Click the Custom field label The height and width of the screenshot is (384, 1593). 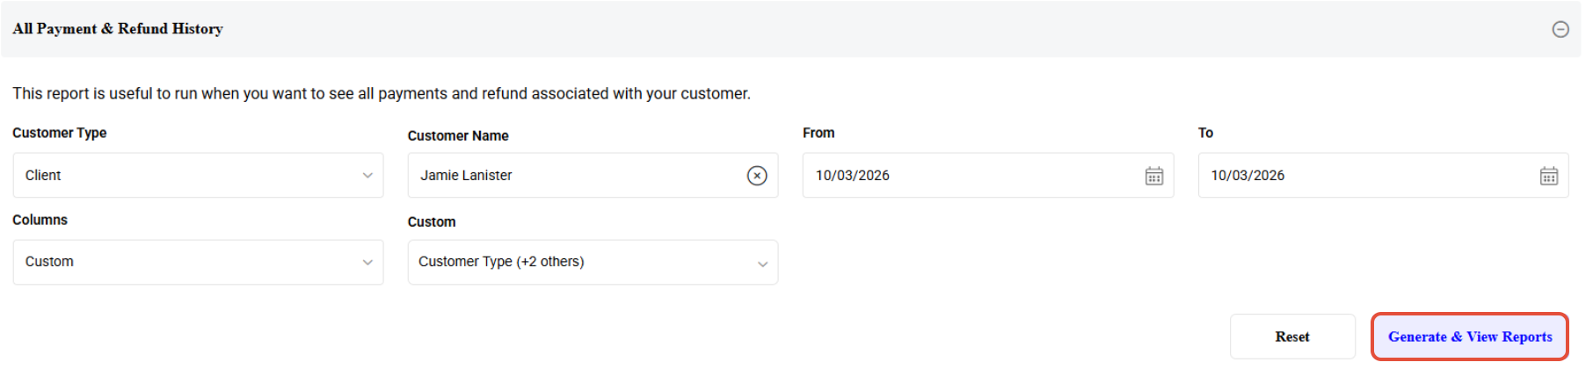(432, 221)
